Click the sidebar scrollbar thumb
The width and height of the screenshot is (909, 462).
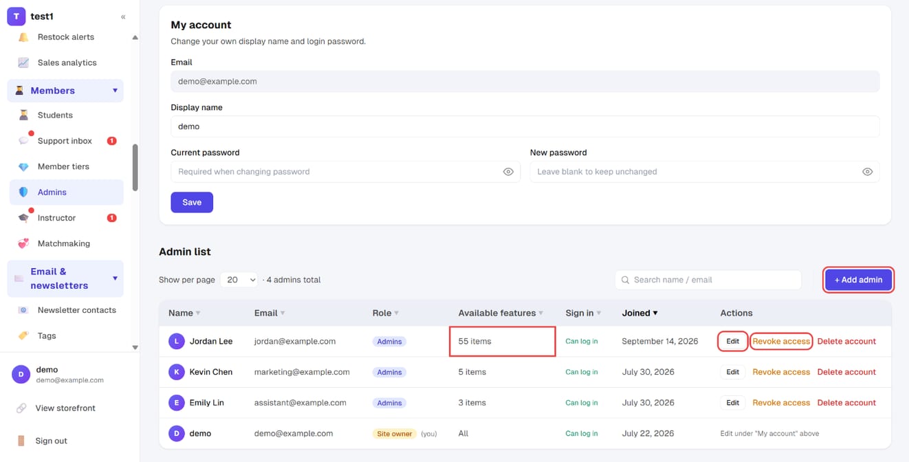[x=135, y=167]
